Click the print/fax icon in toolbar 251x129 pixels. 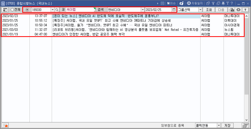click(231, 10)
